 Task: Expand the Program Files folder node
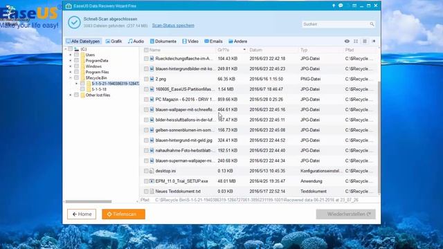[71, 72]
